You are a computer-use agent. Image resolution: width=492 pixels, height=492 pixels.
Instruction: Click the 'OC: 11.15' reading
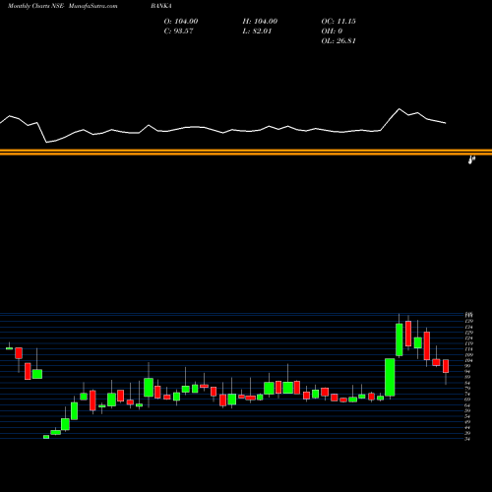click(338, 22)
